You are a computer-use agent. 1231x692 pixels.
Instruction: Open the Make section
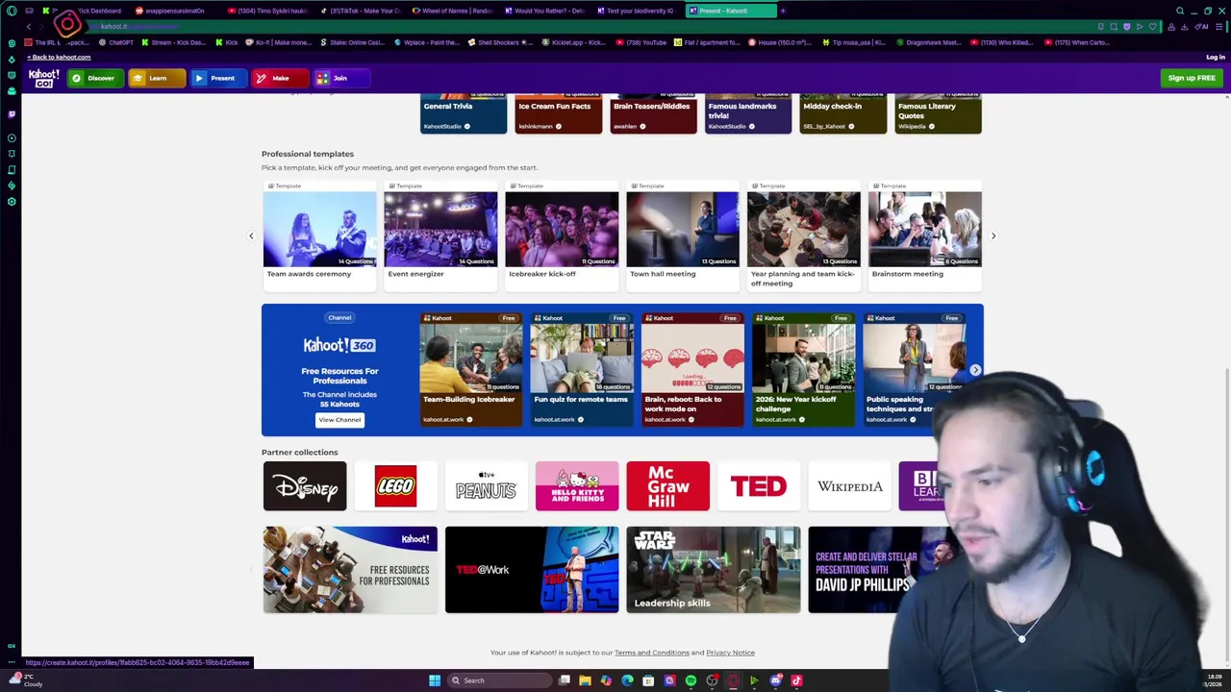coord(280,78)
